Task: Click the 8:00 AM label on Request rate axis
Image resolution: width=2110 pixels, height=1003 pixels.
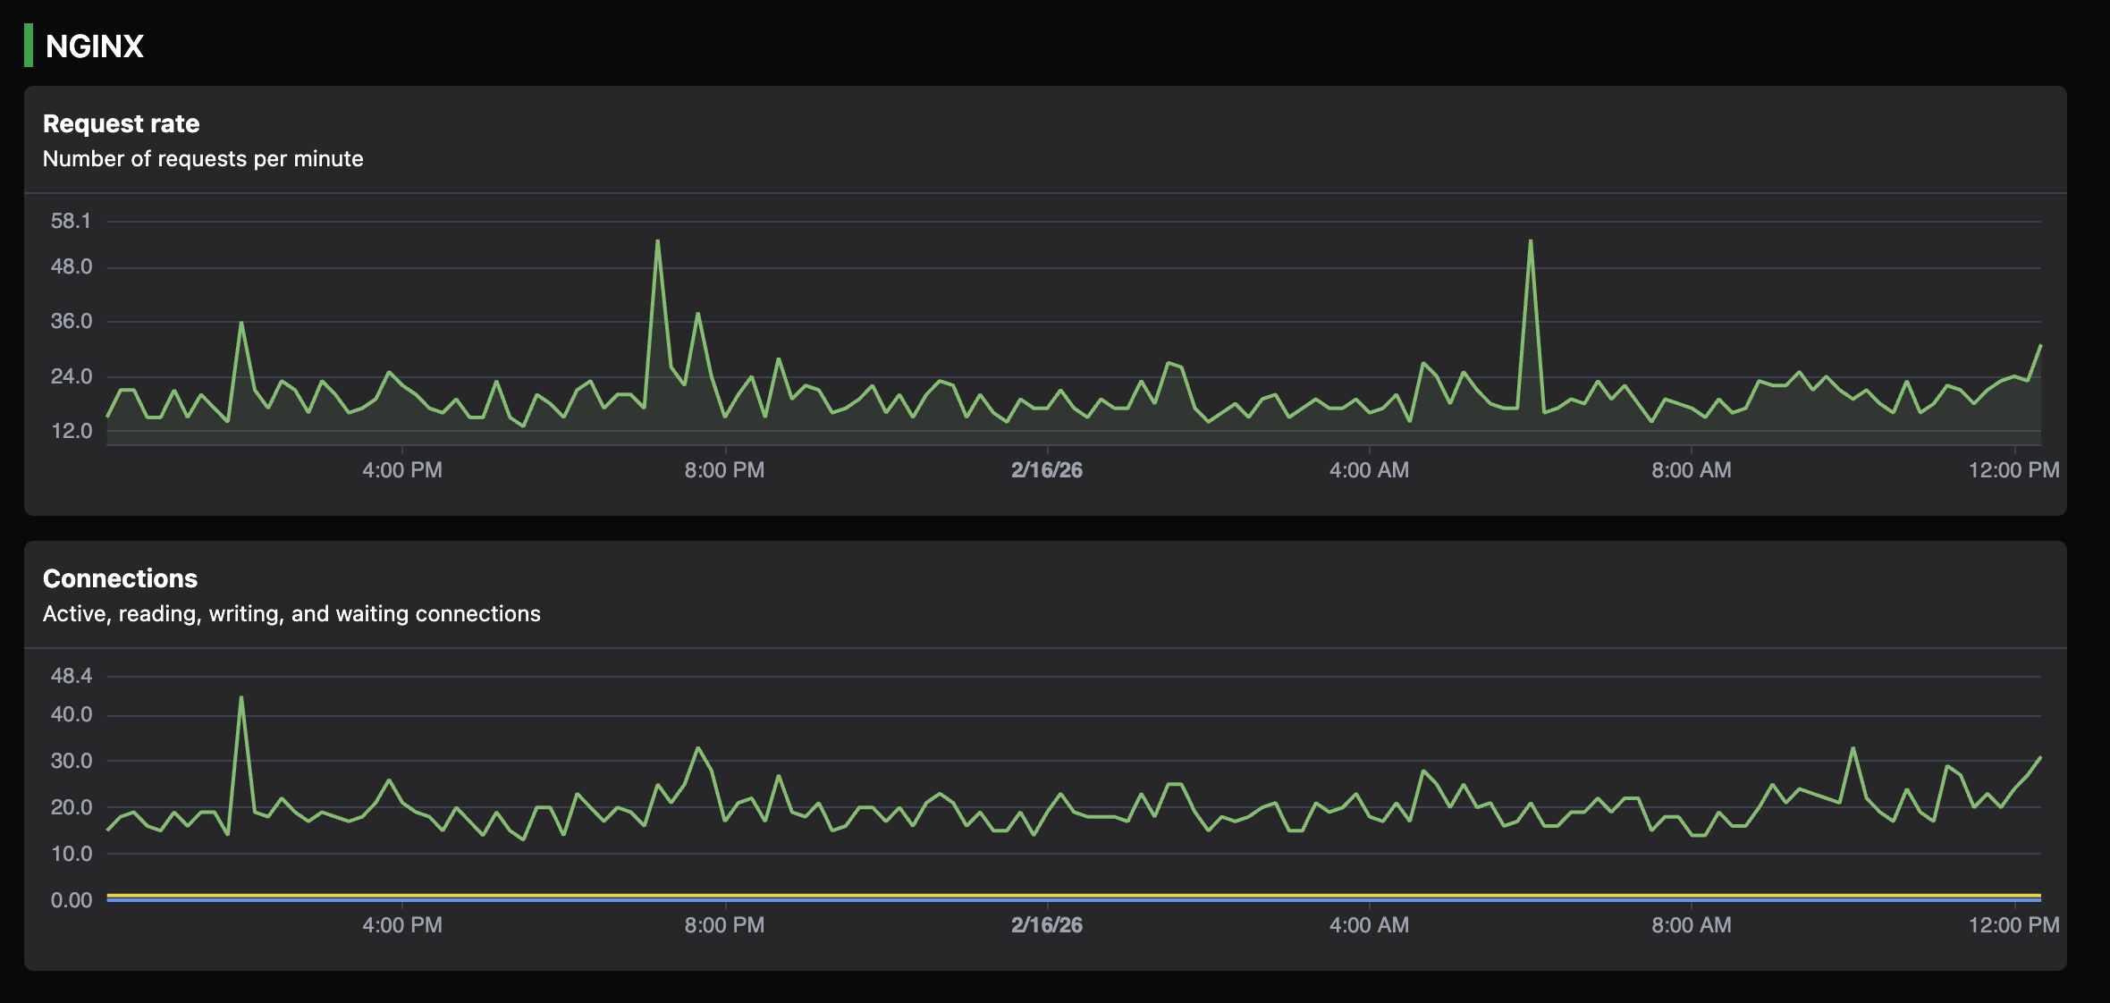Action: [x=1690, y=470]
